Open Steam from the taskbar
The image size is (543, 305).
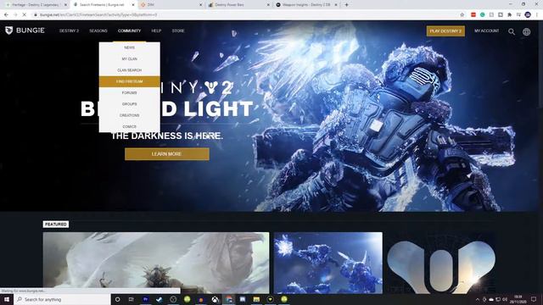[x=160, y=299]
